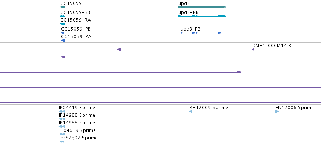Image resolution: width=321 pixels, height=144 pixels.
Task: Click the CG15059-PA protein arrow
Action: (x=63, y=40)
